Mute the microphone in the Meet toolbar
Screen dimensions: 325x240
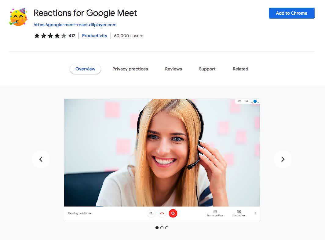(x=151, y=213)
